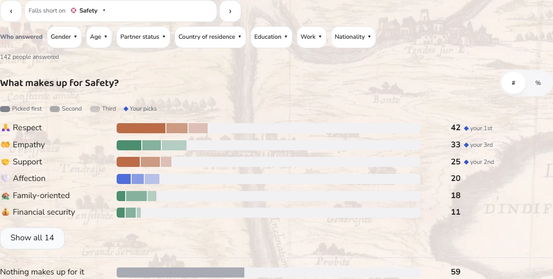Image resolution: width=553 pixels, height=279 pixels.
Task: Click the Your picks legend diamond
Action: pyautogui.click(x=126, y=109)
